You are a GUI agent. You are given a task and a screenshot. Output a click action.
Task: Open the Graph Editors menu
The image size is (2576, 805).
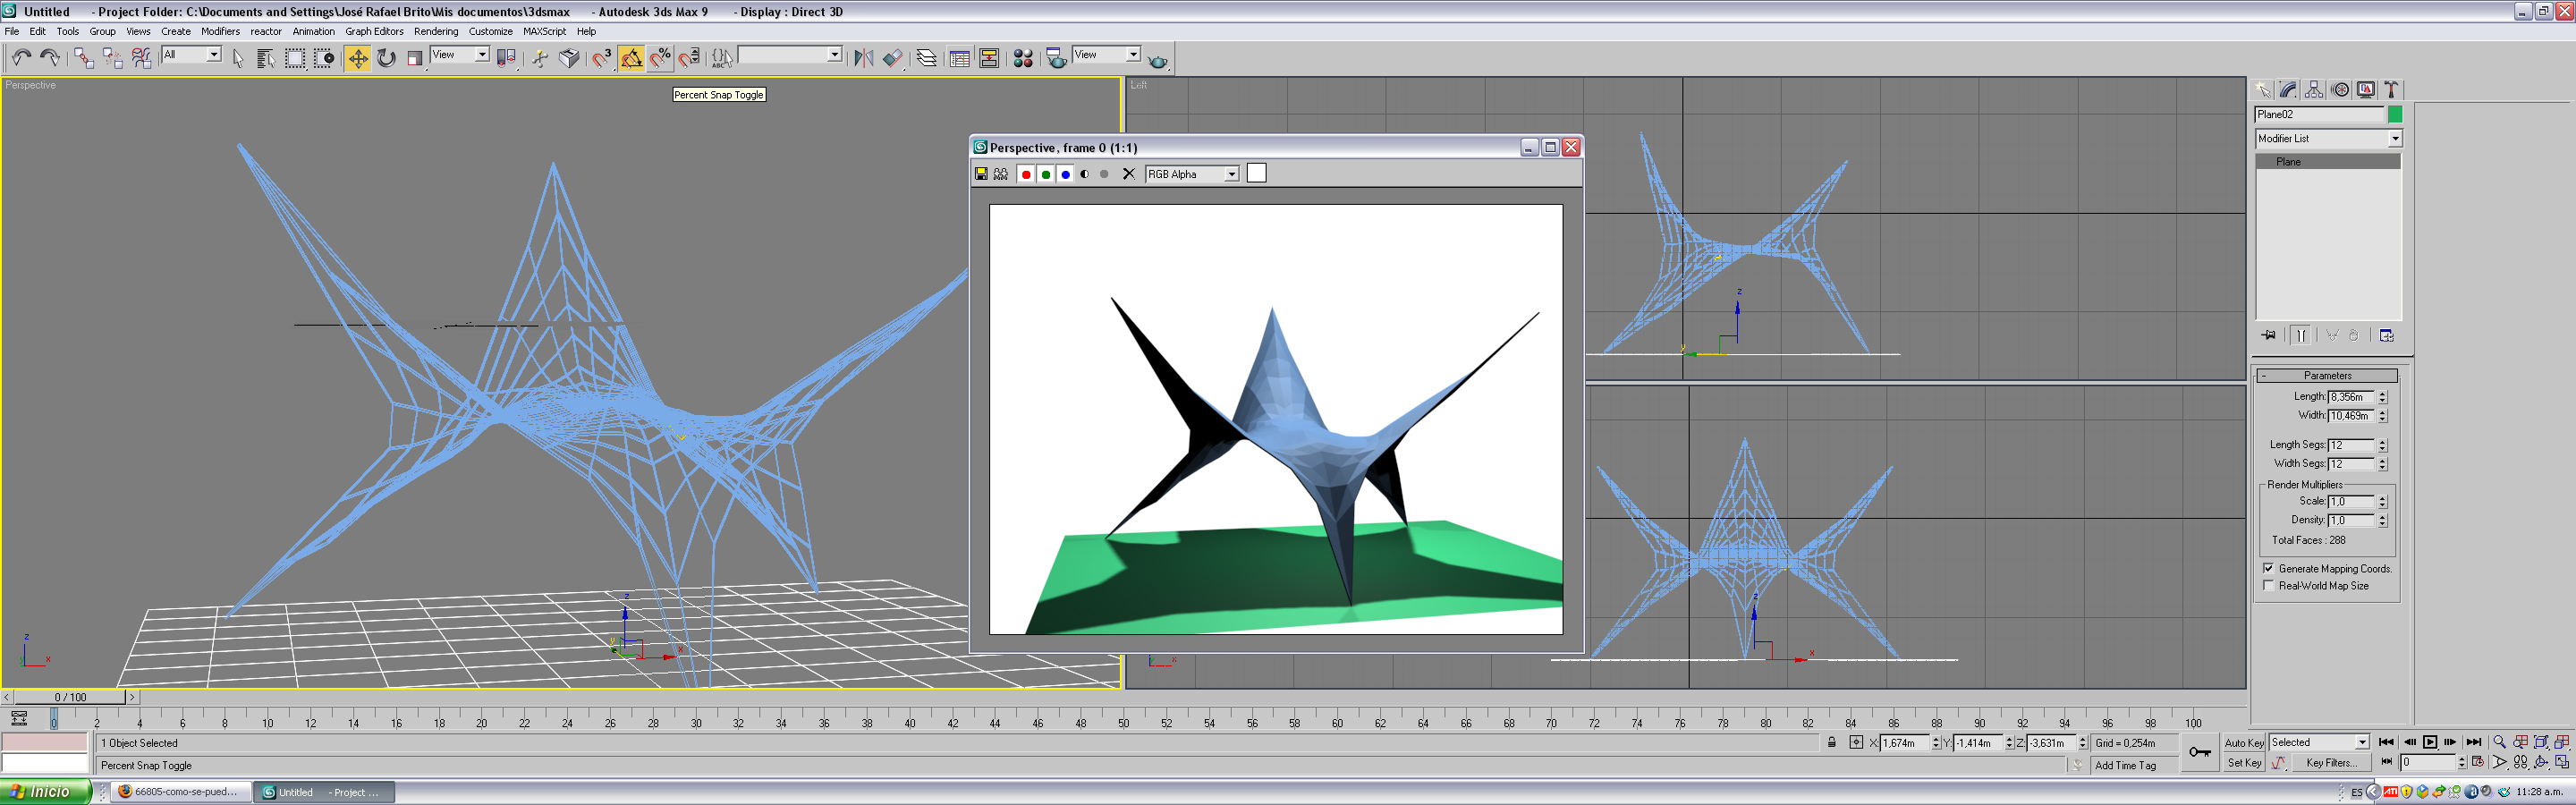374,31
